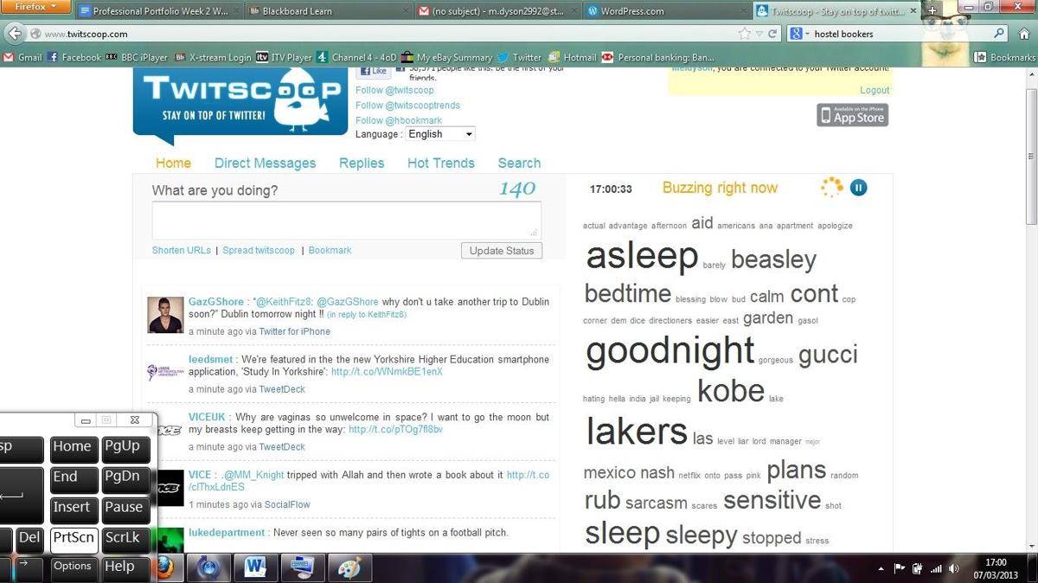1038x583 pixels.
Task: Click the lukedepartment username link
Action: [x=227, y=533]
